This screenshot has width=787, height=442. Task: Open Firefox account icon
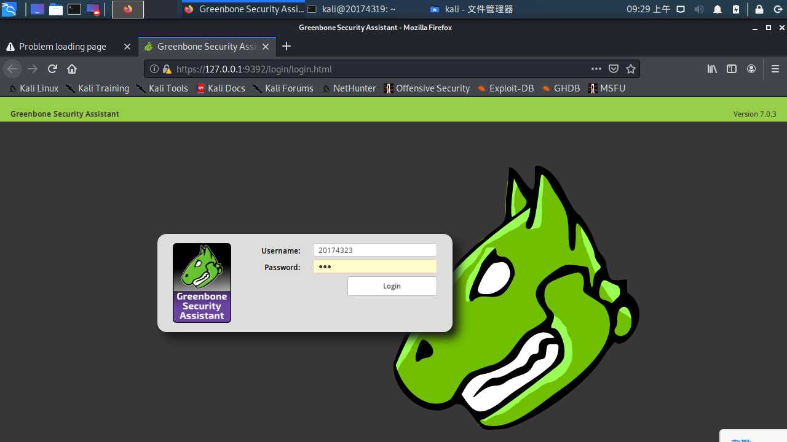click(x=751, y=69)
